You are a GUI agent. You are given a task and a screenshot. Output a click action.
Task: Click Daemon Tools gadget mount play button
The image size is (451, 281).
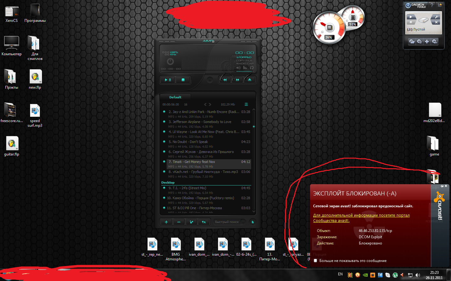pos(411,17)
